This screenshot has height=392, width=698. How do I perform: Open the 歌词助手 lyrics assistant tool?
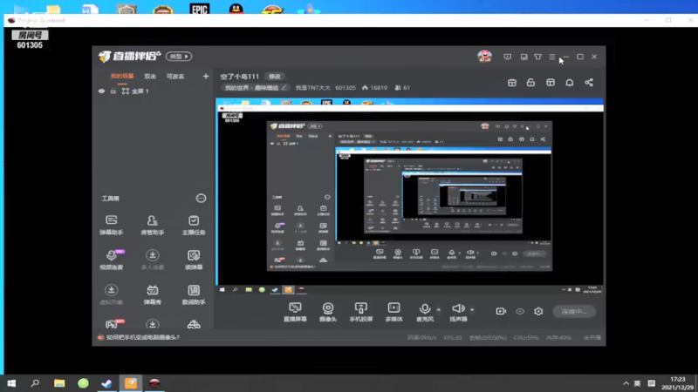[x=194, y=294]
